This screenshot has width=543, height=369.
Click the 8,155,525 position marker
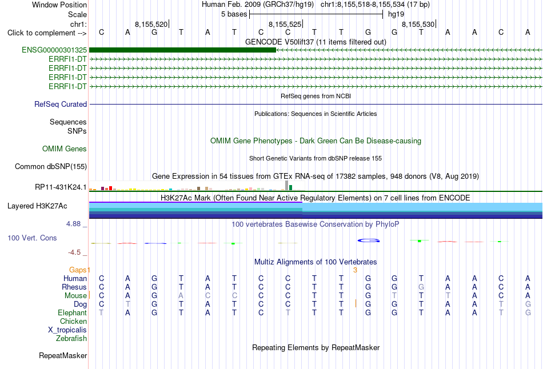coord(285,24)
